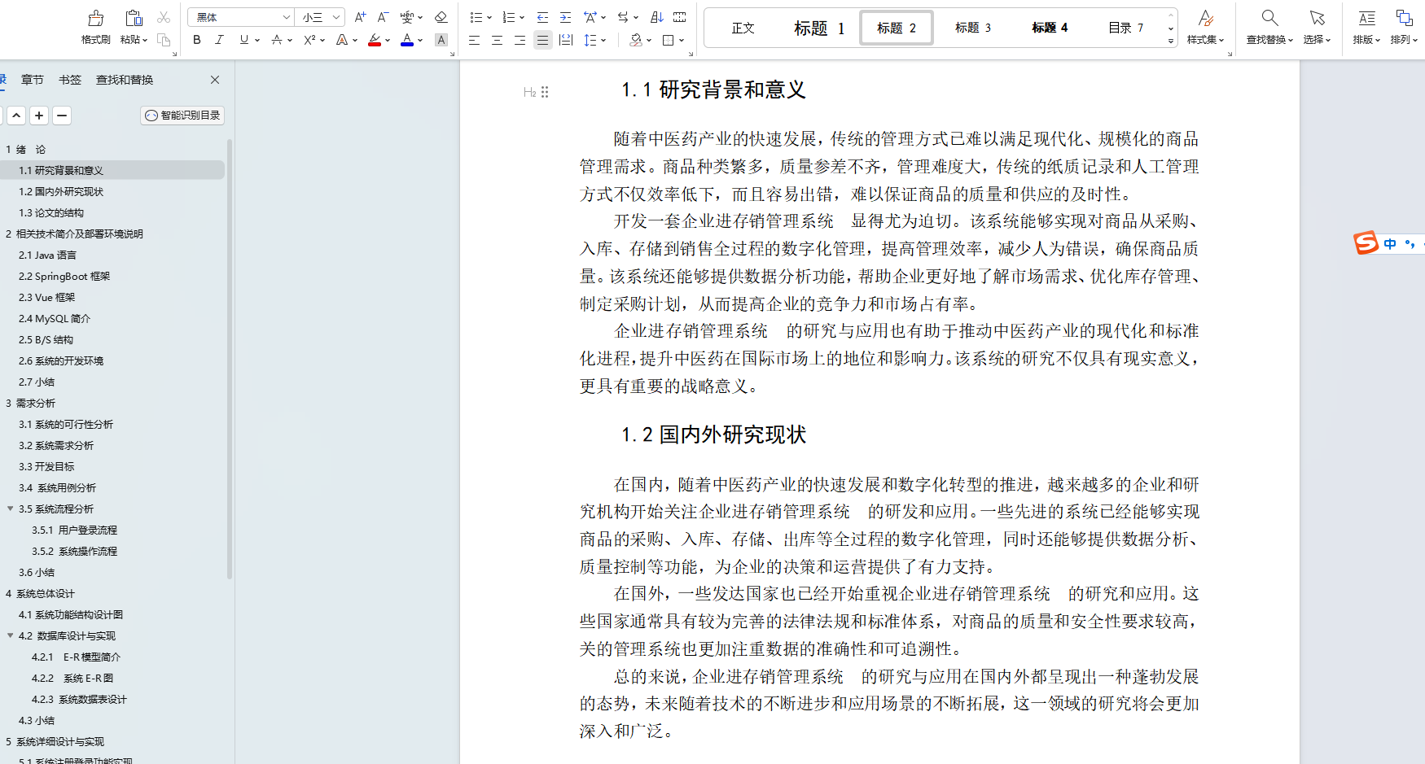The height and width of the screenshot is (764, 1425).
Task: Align text right
Action: [x=520, y=40]
